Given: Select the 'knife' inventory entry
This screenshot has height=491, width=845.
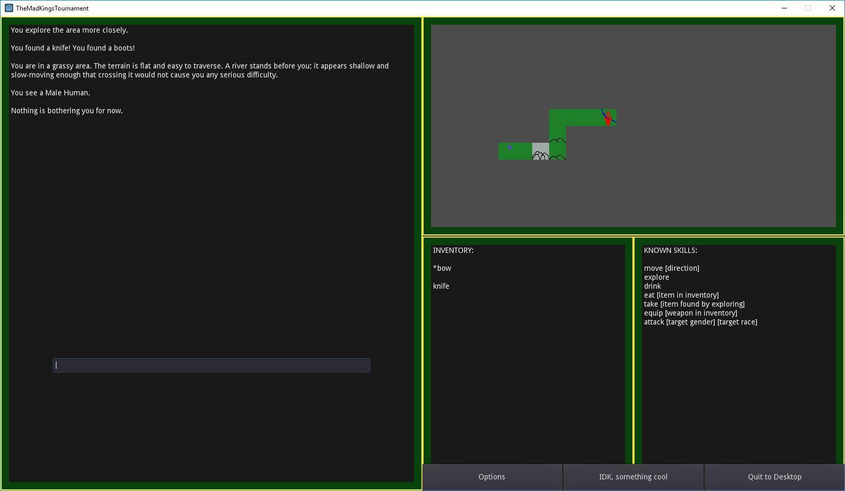Looking at the screenshot, I should point(441,286).
